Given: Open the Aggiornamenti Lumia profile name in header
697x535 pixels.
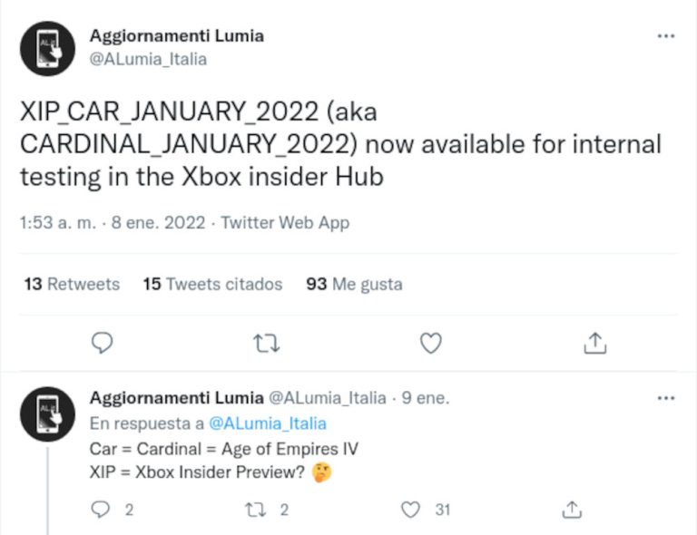Looking at the screenshot, I should [x=176, y=36].
